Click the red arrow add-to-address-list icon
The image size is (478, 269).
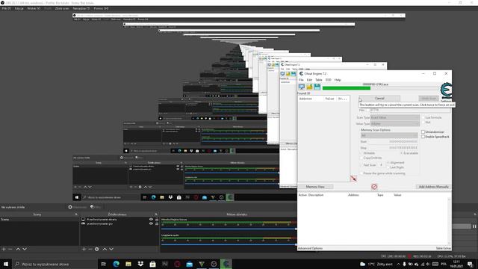(x=353, y=179)
